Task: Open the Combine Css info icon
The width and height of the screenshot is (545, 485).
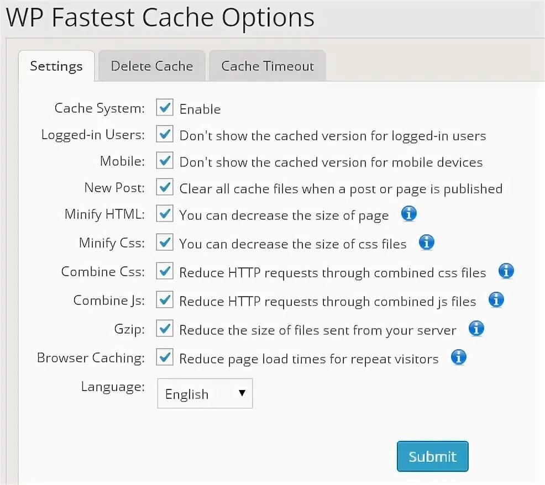Action: click(506, 271)
